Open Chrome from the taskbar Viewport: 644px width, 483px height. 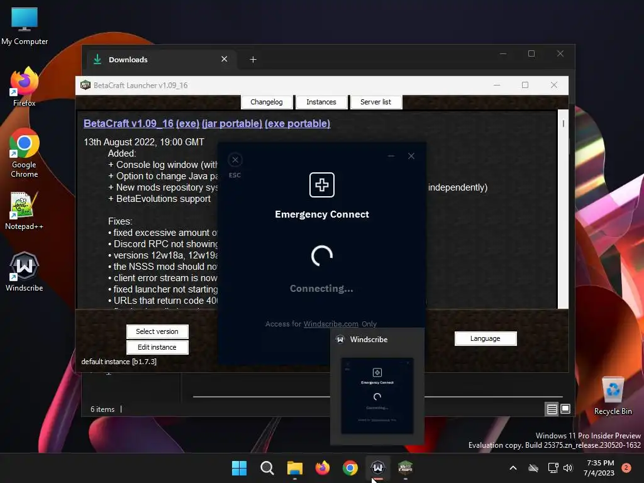click(x=350, y=468)
